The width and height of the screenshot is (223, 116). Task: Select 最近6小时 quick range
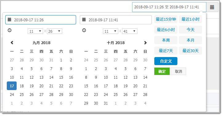coord(166,30)
